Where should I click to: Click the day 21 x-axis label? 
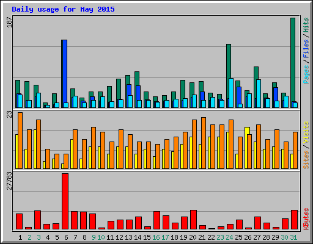(202, 237)
